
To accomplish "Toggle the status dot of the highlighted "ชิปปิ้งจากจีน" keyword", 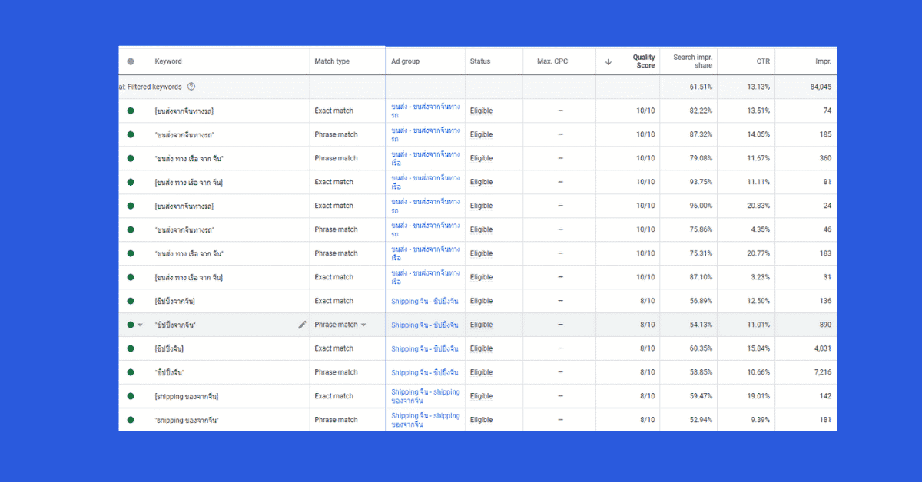I will point(130,325).
